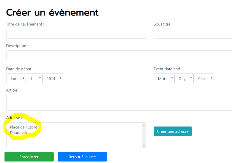Click address list scroll up arrow
The image size is (232, 163).
(x=144, y=125)
